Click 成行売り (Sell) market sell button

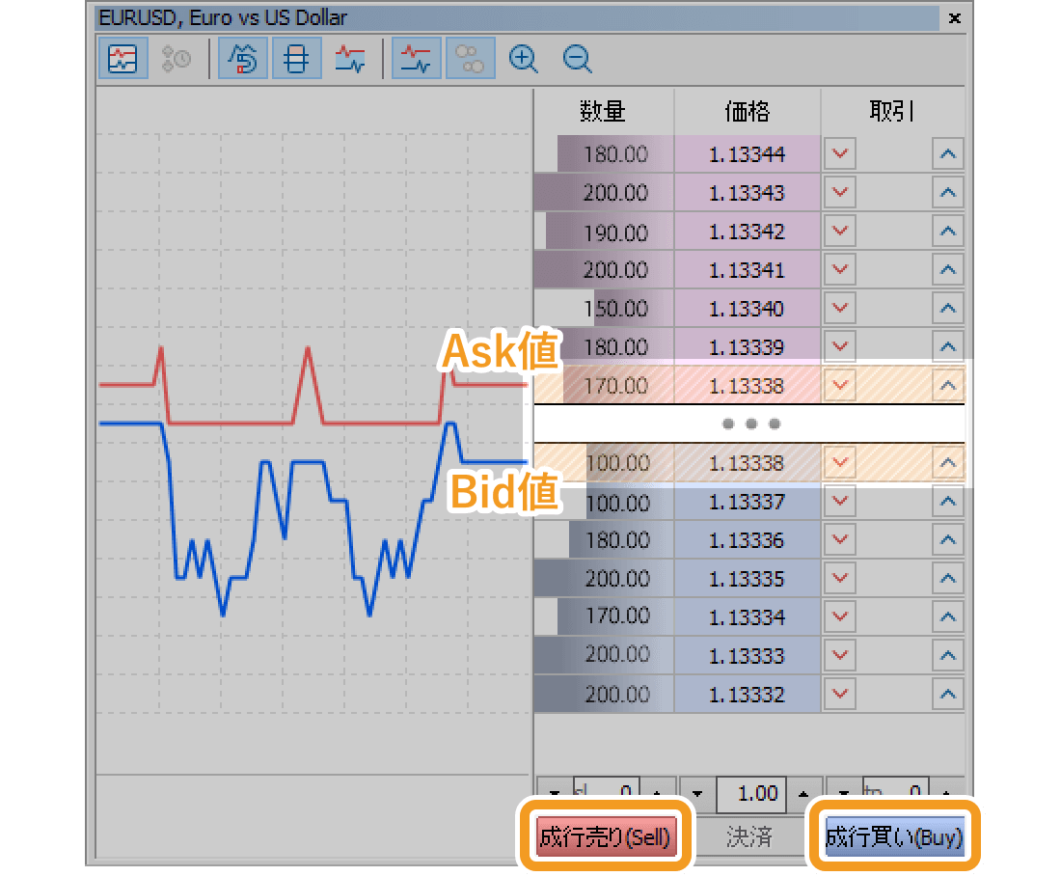[606, 836]
